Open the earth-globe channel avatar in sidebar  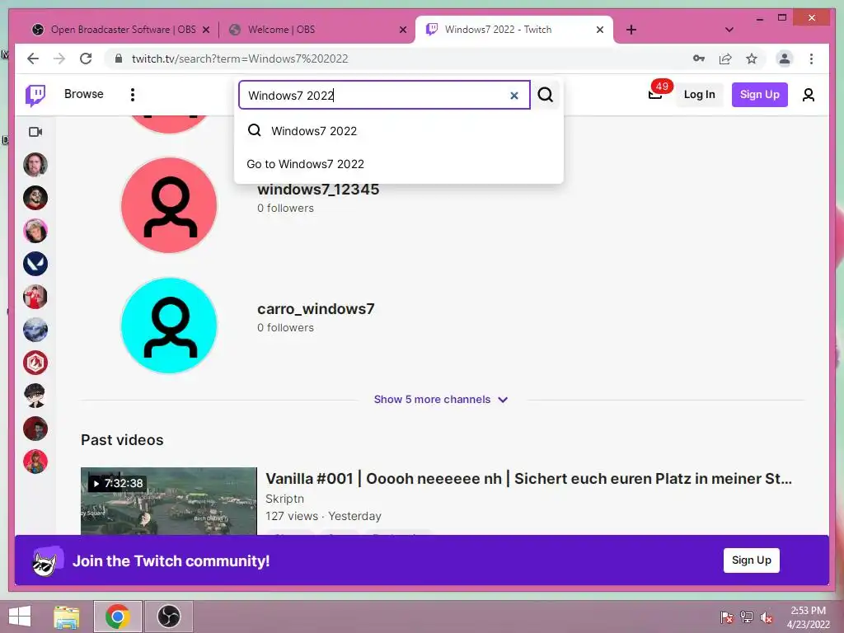tap(35, 330)
